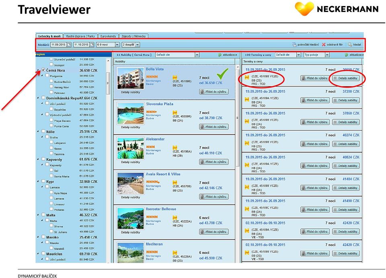Viewport: 386px width, 278px height.
Task: Click the operator logo in the 41484 CZK row
Action: [247, 187]
